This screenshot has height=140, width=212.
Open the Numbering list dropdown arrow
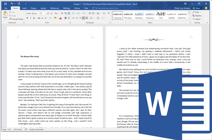pos(81,13)
